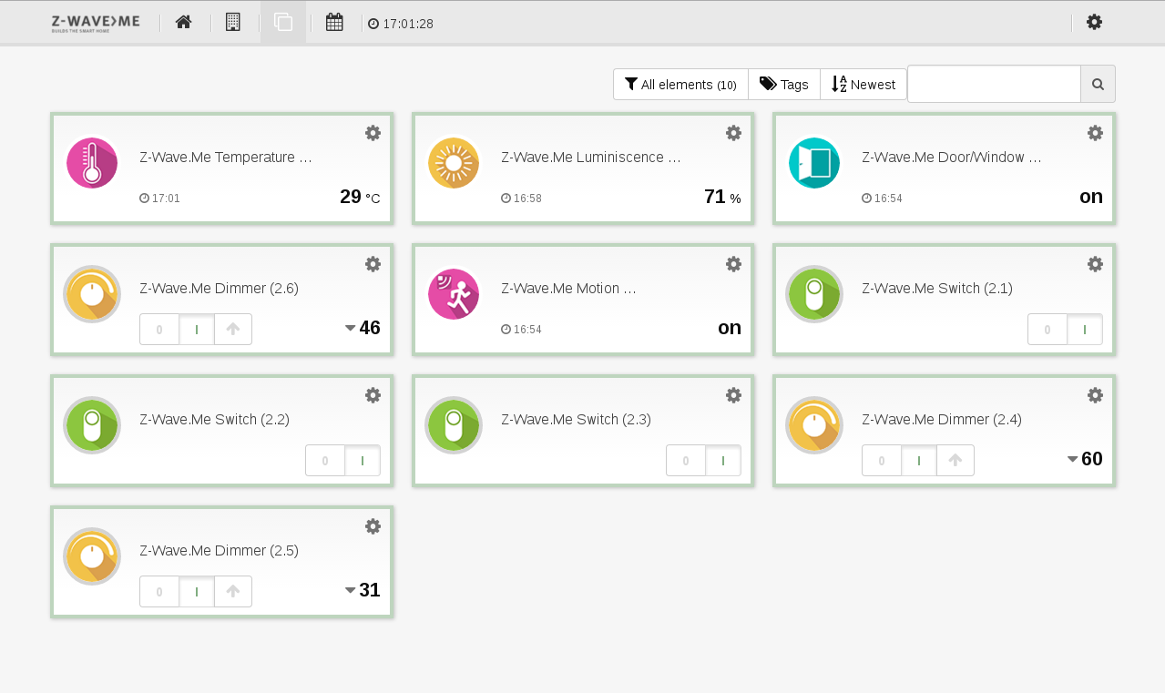1165x693 pixels.
Task: Click the Dimmer (2.4) knob icon
Action: click(814, 425)
